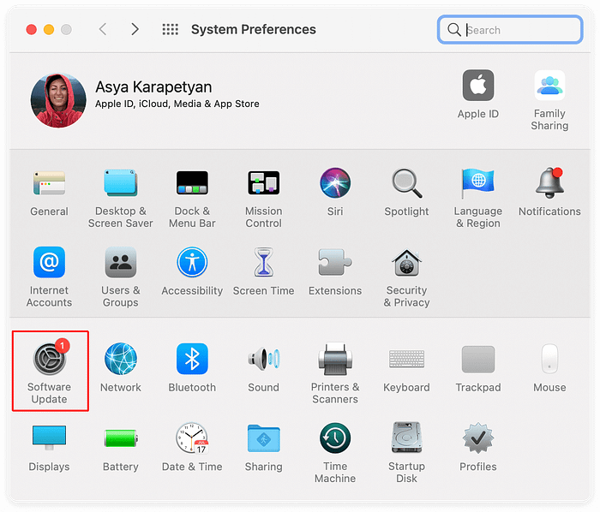
Task: Click the name Asya Karapetyan
Action: point(153,87)
